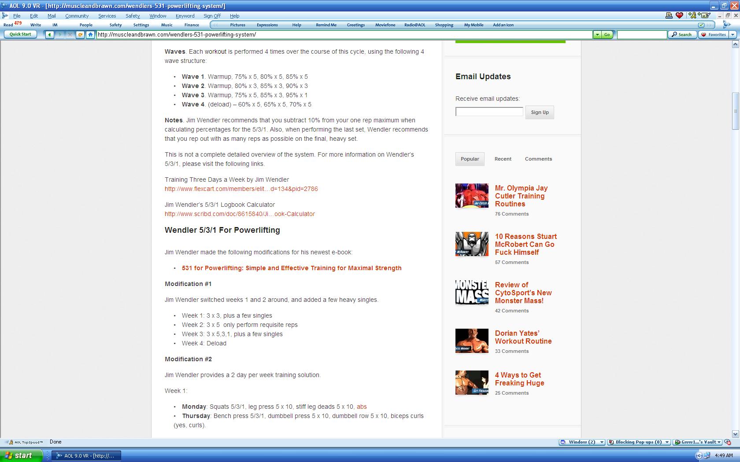Viewport: 740px width, 462px height.
Task: Click the add buddy icon
Action: pos(692,15)
